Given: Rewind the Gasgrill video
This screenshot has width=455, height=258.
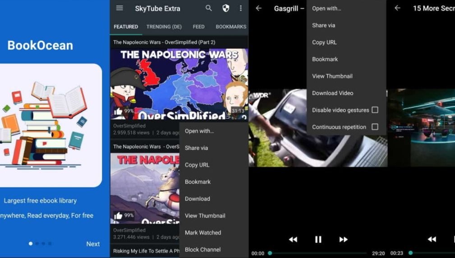Looking at the screenshot, I should [293, 240].
